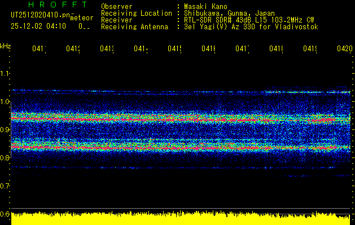Click the yellow noise level strip
This screenshot has height=225, width=355.
(x=181, y=218)
